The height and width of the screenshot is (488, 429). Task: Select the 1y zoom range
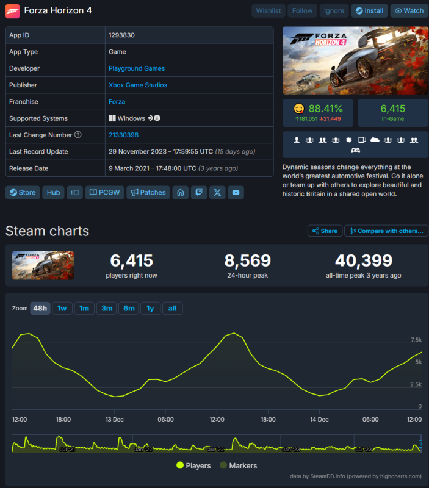[x=151, y=309]
